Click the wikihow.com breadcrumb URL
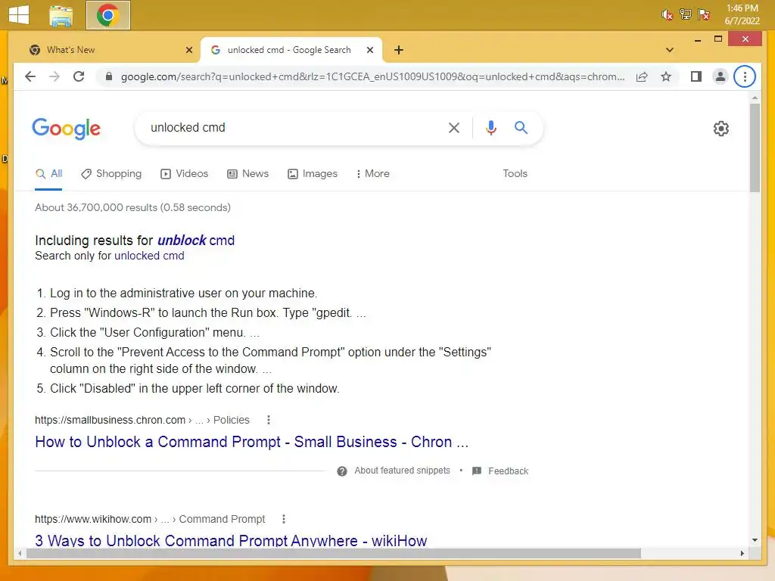Viewport: 775px width, 581px height. (150, 519)
